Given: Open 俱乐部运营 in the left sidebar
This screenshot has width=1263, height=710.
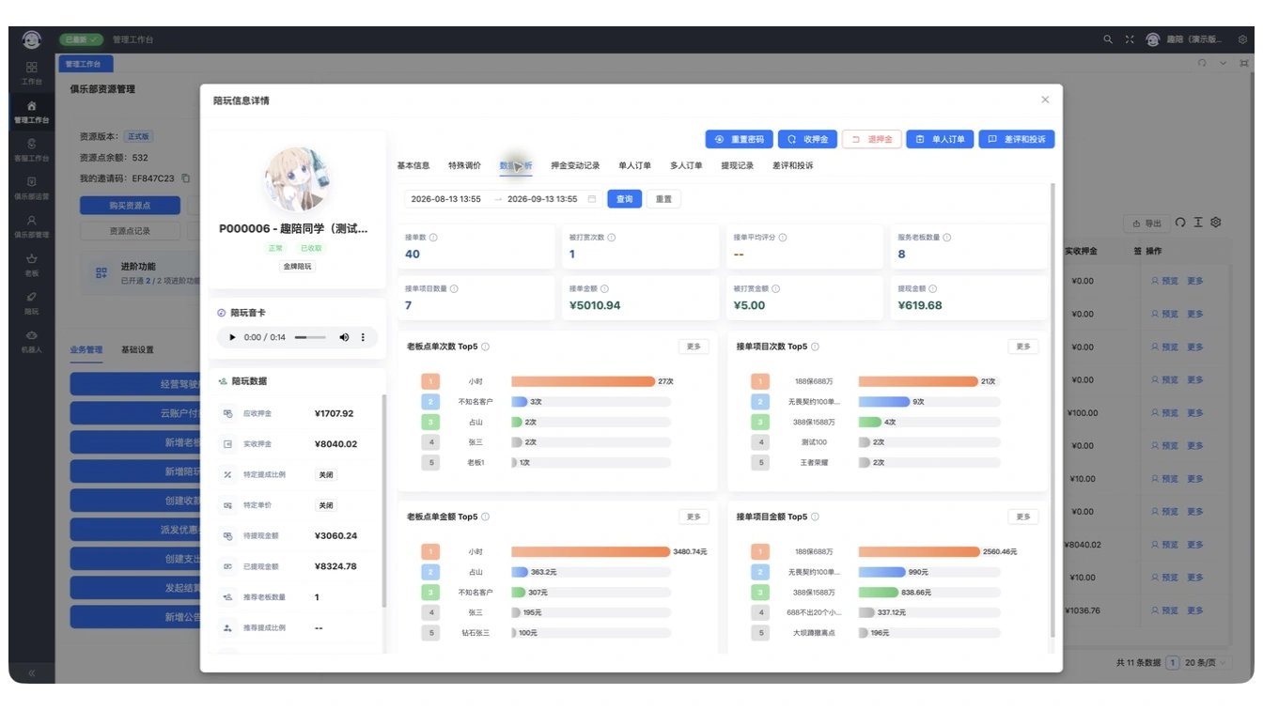Looking at the screenshot, I should (x=32, y=187).
